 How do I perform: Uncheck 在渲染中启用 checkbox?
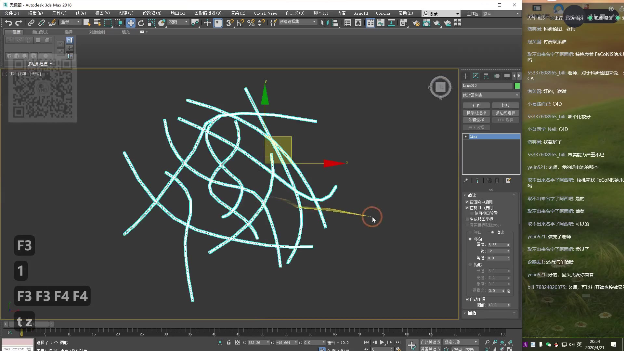pos(467,202)
